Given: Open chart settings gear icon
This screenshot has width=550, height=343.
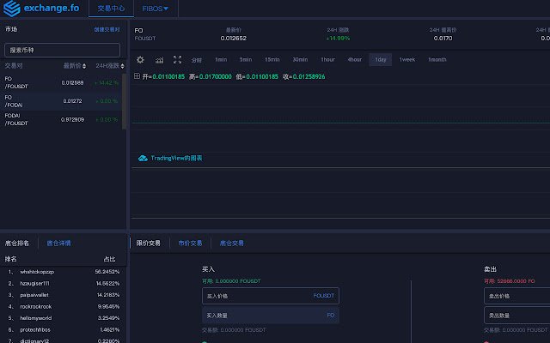Looking at the screenshot, I should tap(140, 59).
